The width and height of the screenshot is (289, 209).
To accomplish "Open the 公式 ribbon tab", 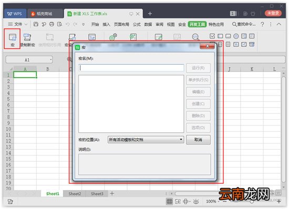I will (x=137, y=24).
